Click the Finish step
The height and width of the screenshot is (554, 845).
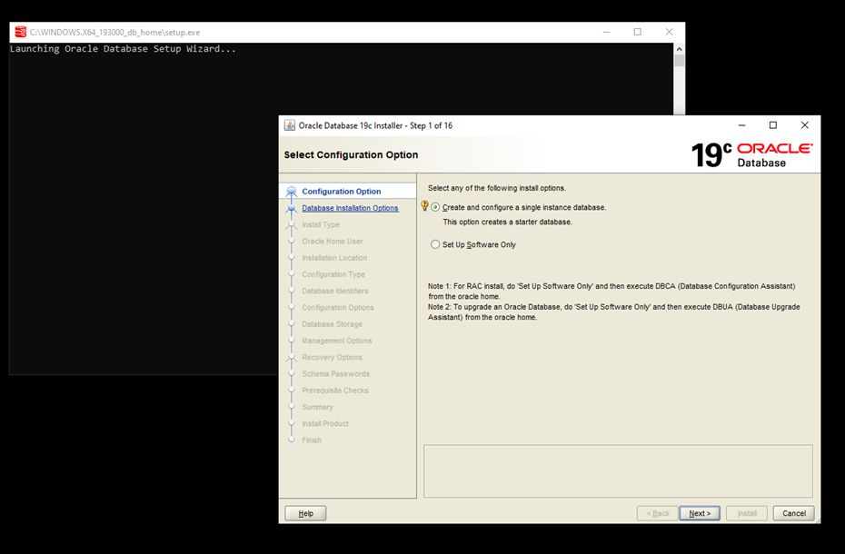coord(312,440)
